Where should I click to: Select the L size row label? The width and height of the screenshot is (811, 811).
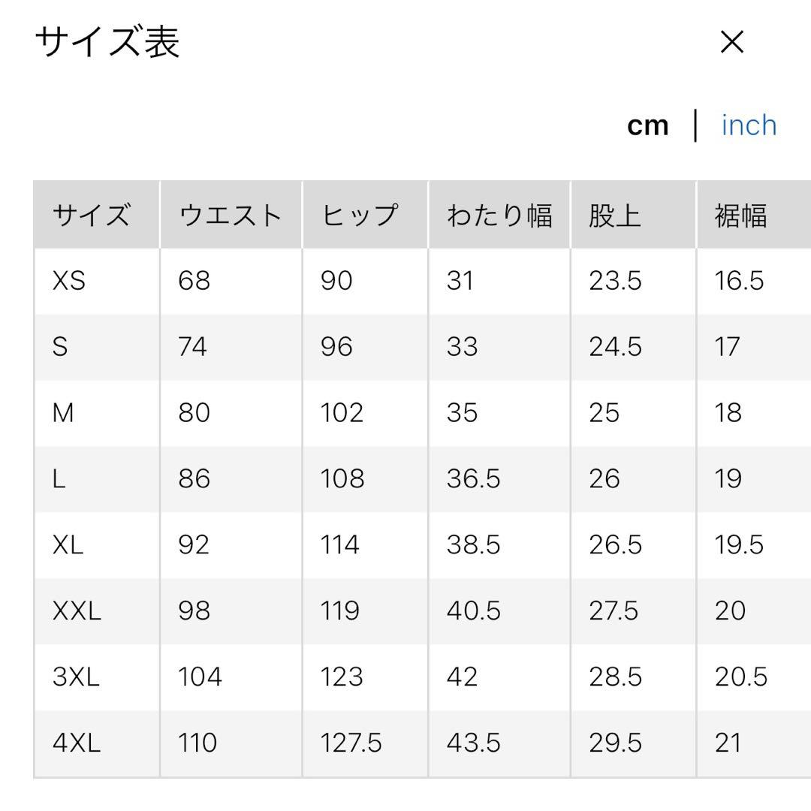tap(59, 478)
